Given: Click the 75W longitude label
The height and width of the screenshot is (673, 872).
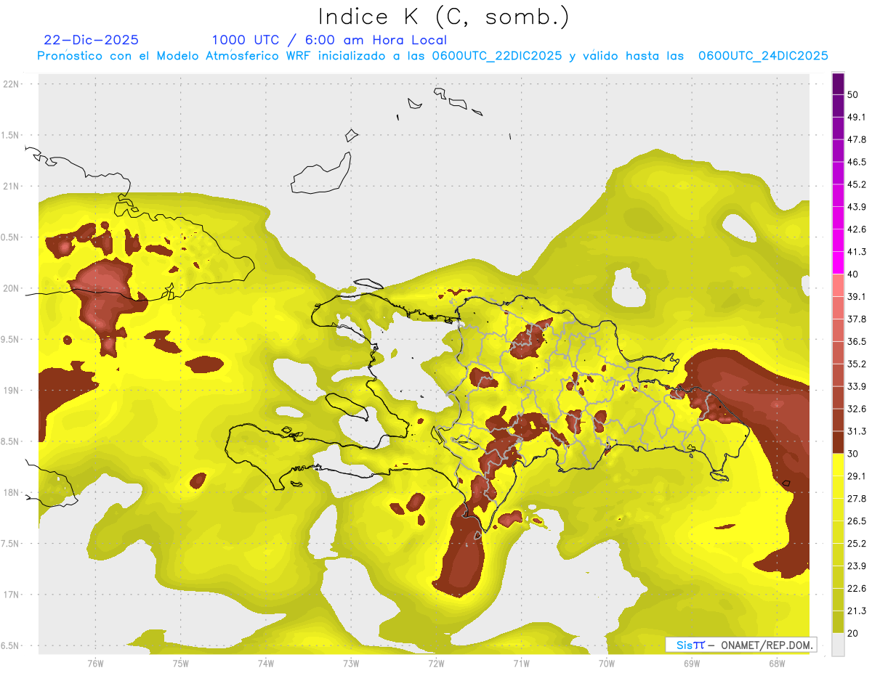Looking at the screenshot, I should point(181,664).
